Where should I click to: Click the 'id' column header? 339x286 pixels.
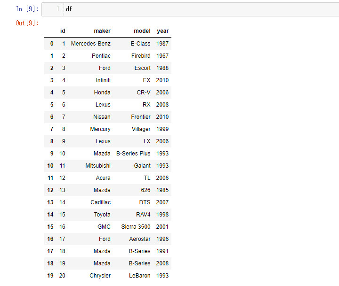click(x=63, y=31)
